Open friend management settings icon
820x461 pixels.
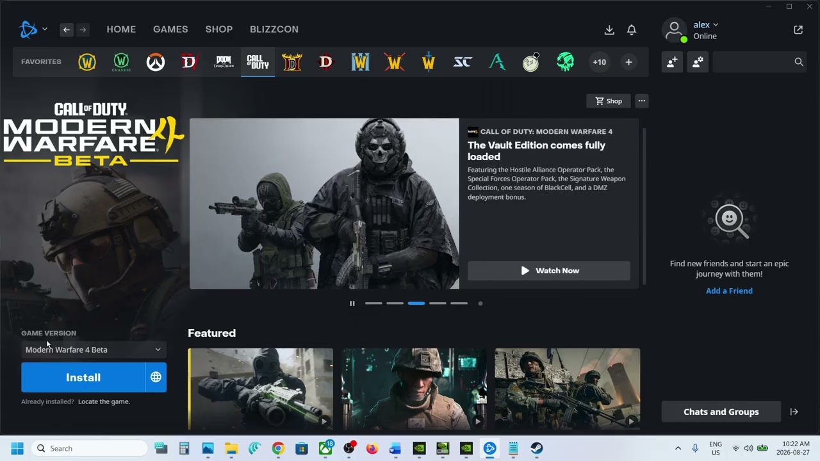(698, 61)
